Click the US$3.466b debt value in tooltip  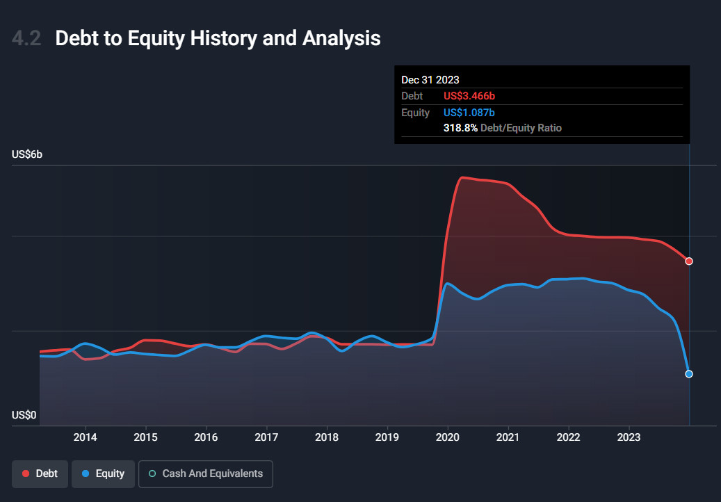coord(469,96)
